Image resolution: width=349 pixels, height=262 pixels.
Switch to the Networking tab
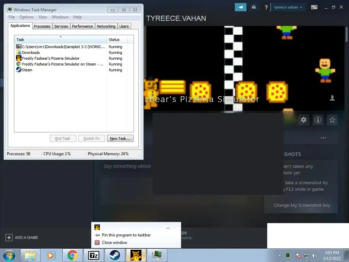click(106, 26)
